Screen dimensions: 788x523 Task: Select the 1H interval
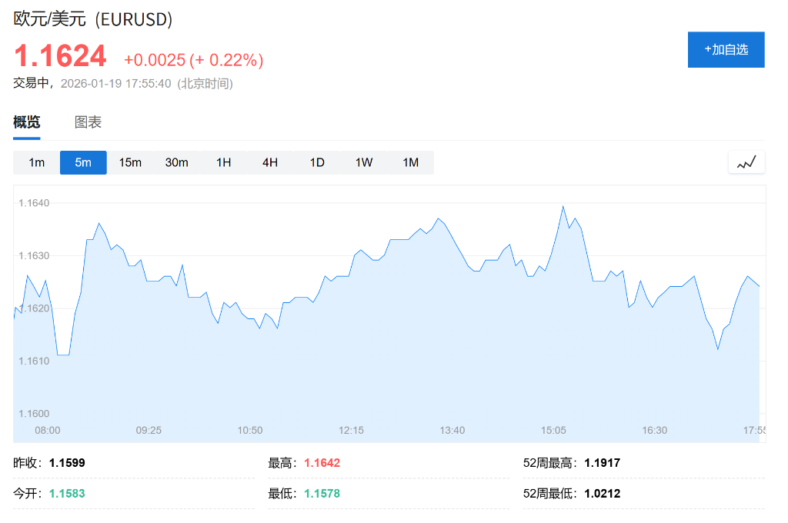pyautogui.click(x=223, y=162)
